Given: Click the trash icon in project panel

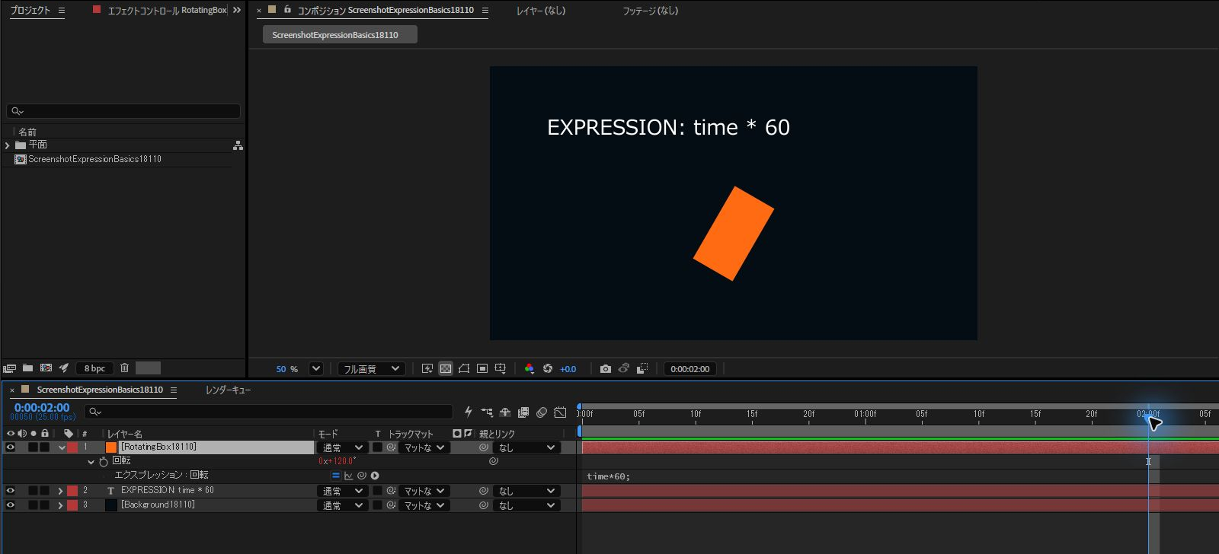Looking at the screenshot, I should [x=125, y=368].
